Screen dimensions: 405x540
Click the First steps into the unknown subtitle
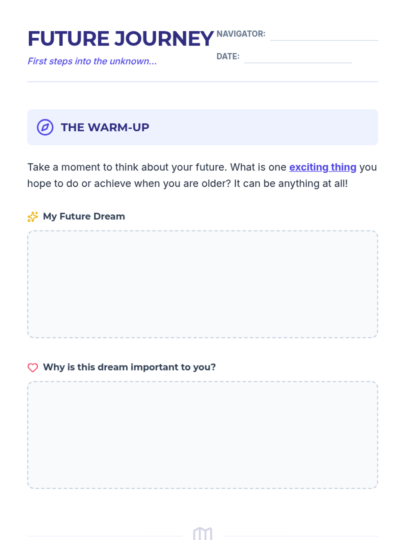click(92, 61)
